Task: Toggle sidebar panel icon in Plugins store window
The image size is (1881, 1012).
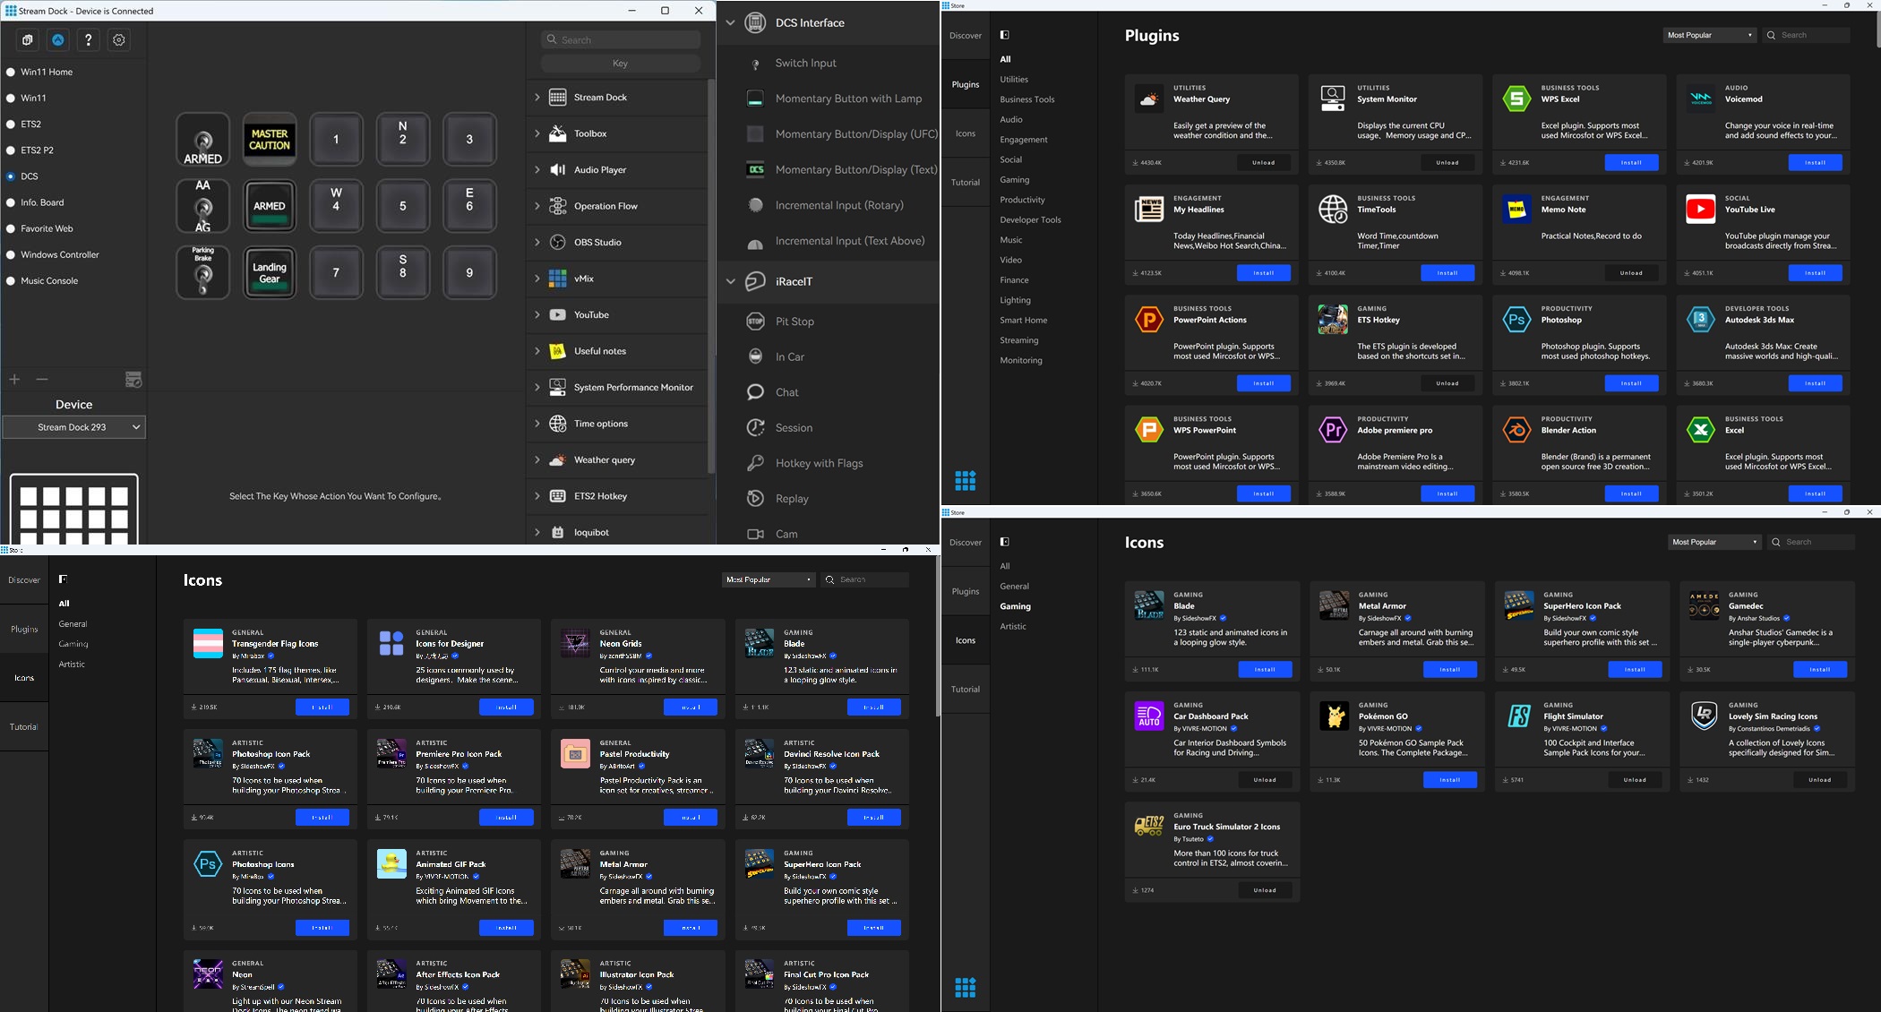Action: [x=1005, y=35]
